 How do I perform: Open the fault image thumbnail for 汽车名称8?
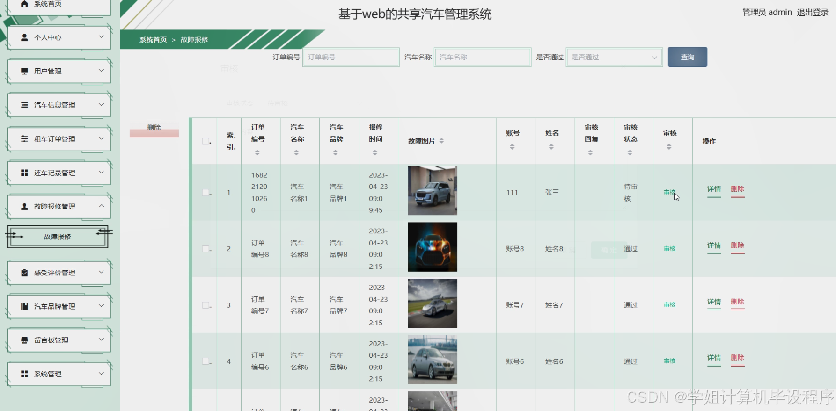[433, 247]
